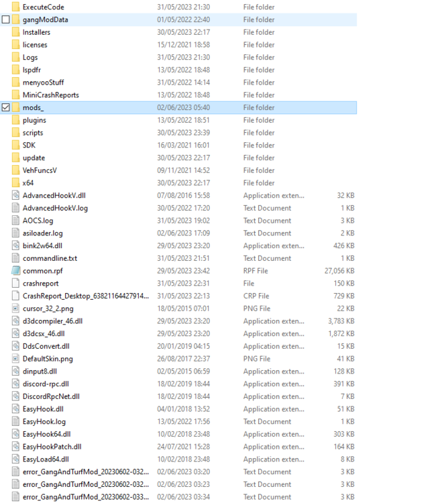The height and width of the screenshot is (503, 446).
Task: Select error_GangAndTurfMod log dated 03:20
Action: [86, 472]
